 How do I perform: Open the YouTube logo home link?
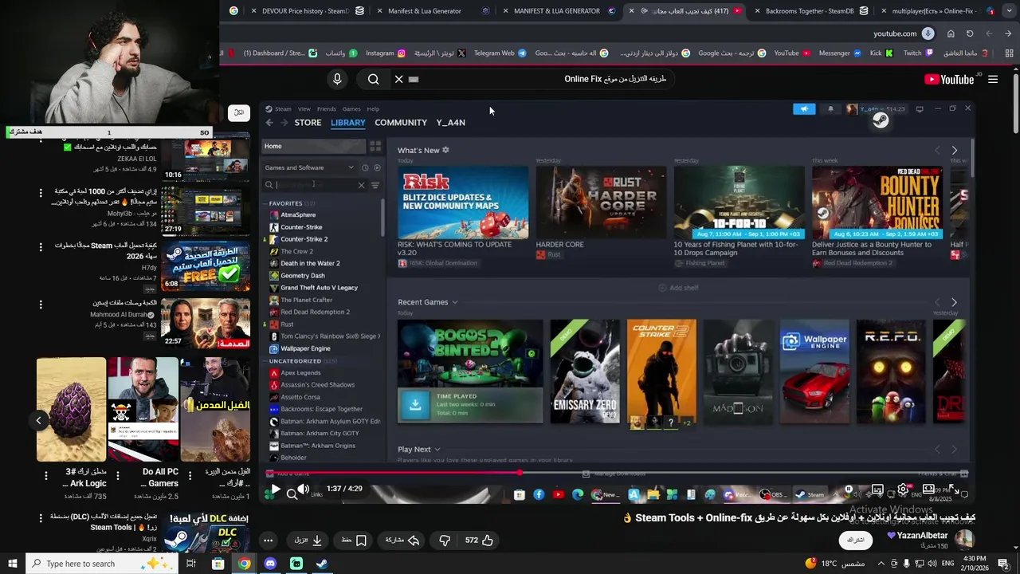949,79
